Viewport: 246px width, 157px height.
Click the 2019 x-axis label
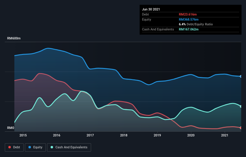[157, 135]
